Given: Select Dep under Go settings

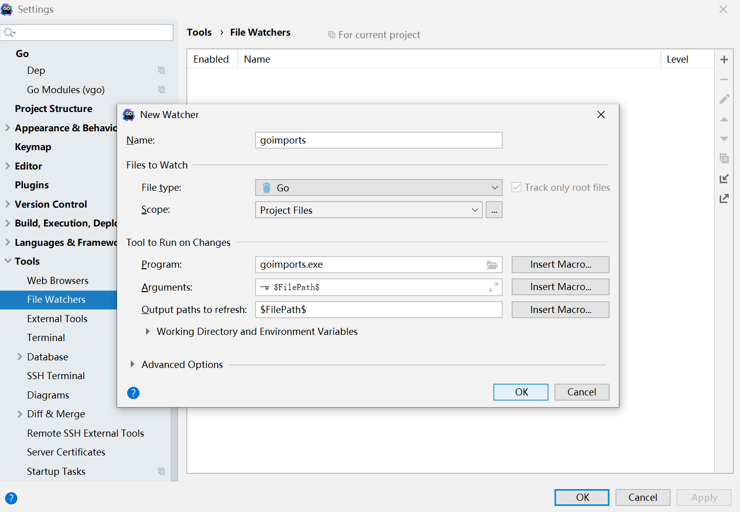Looking at the screenshot, I should point(36,70).
